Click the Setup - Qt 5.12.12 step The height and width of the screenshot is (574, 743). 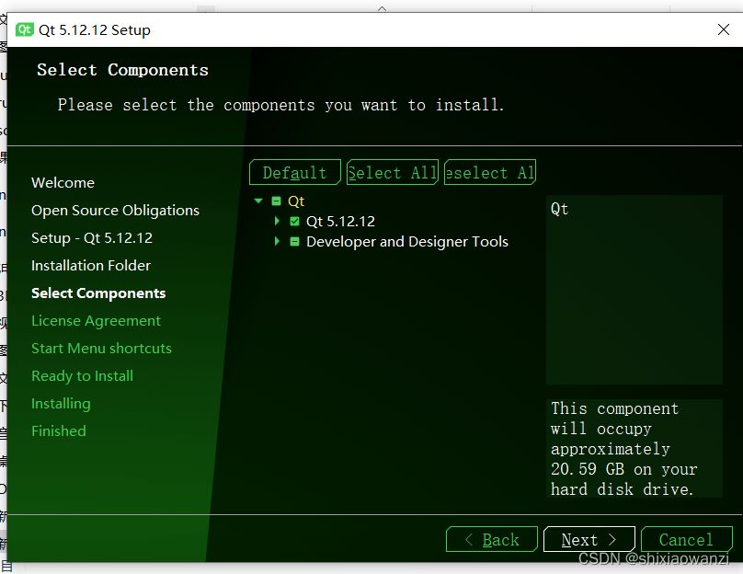point(92,238)
